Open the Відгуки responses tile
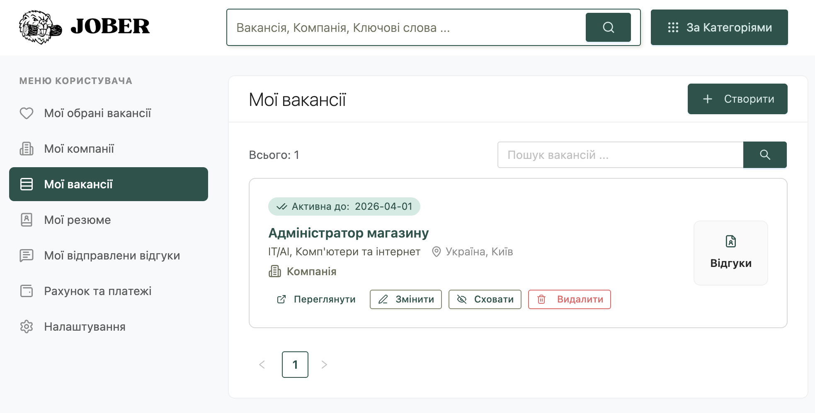815x413 pixels. click(731, 253)
